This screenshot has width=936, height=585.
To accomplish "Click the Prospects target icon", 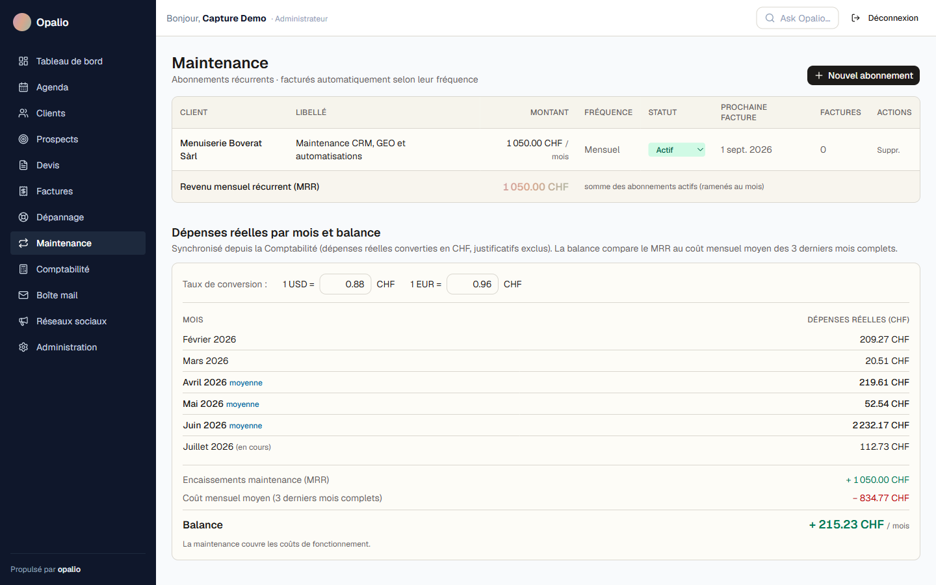I will (x=23, y=139).
